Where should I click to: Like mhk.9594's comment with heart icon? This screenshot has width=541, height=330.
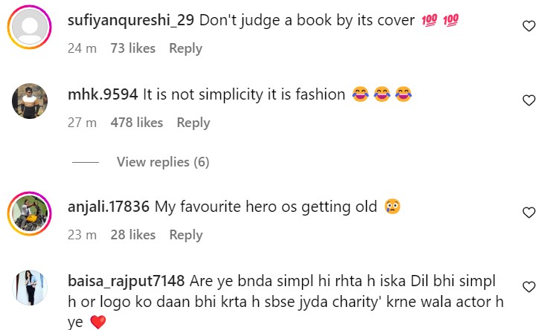[528, 100]
